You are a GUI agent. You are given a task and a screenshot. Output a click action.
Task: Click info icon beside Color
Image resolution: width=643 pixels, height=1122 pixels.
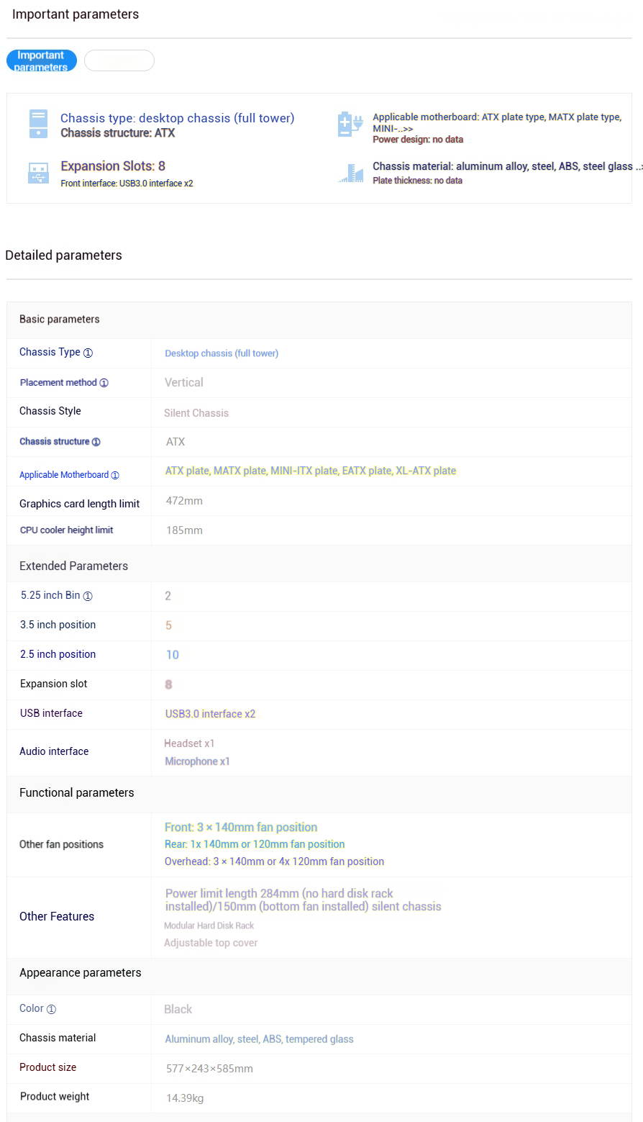51,1009
